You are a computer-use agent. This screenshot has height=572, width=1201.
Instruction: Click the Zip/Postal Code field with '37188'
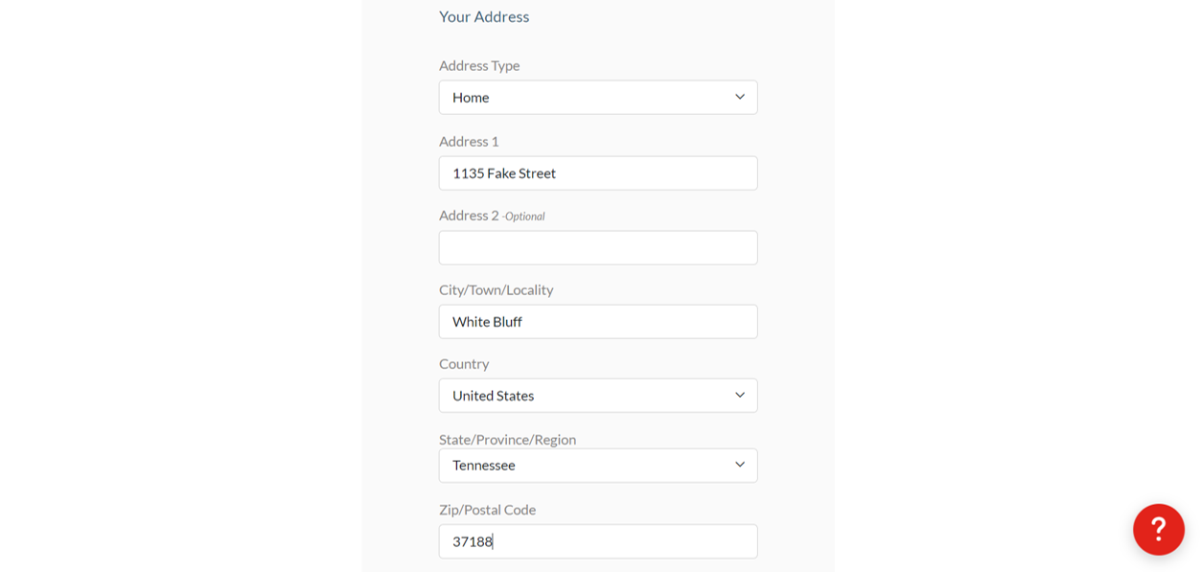pyautogui.click(x=598, y=541)
